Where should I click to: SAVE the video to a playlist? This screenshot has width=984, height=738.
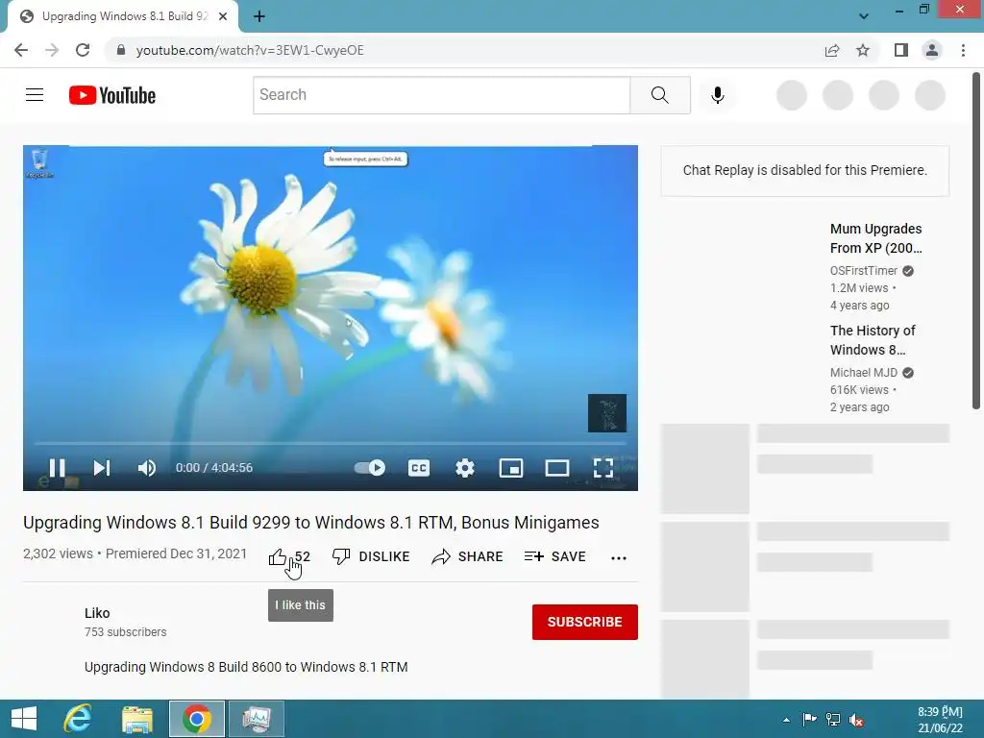pos(554,556)
